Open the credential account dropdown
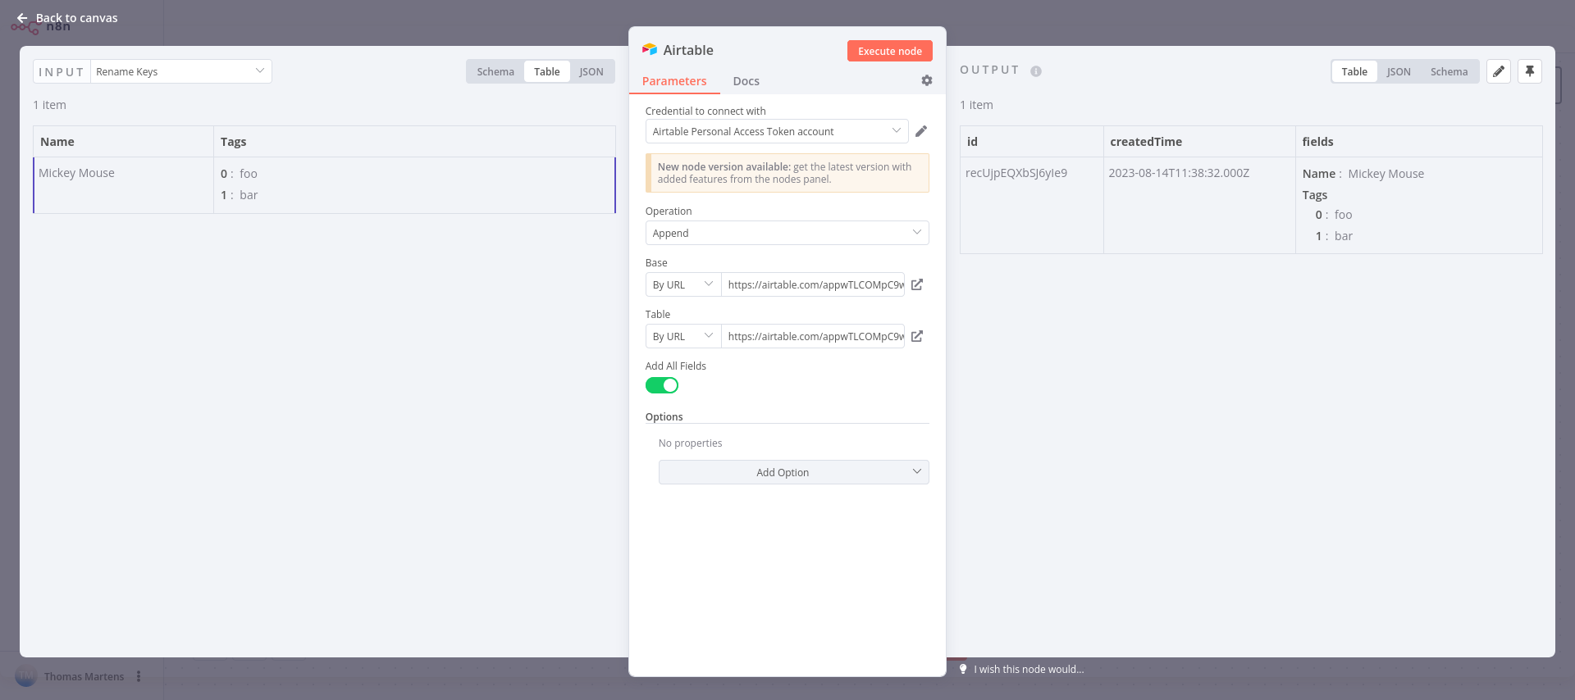This screenshot has height=700, width=1575. click(x=776, y=131)
